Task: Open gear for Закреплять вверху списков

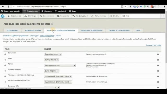Action: point(158,82)
